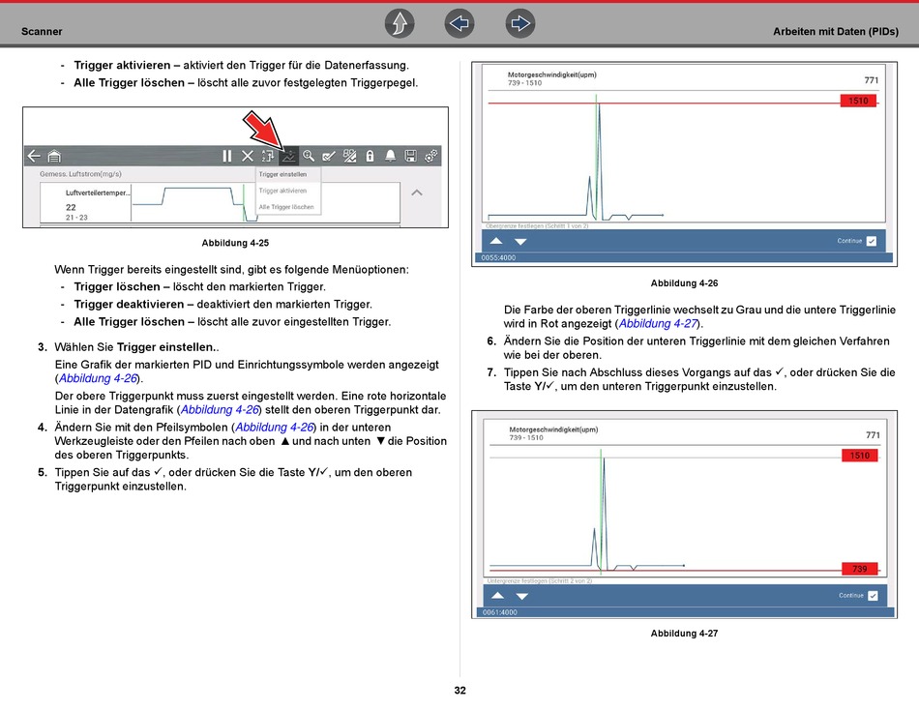This screenshot has width=919, height=710.
Task: Click 'Motorgeschwindigkeit(upm)' label in Abbildung 4-27
Action: click(x=554, y=429)
